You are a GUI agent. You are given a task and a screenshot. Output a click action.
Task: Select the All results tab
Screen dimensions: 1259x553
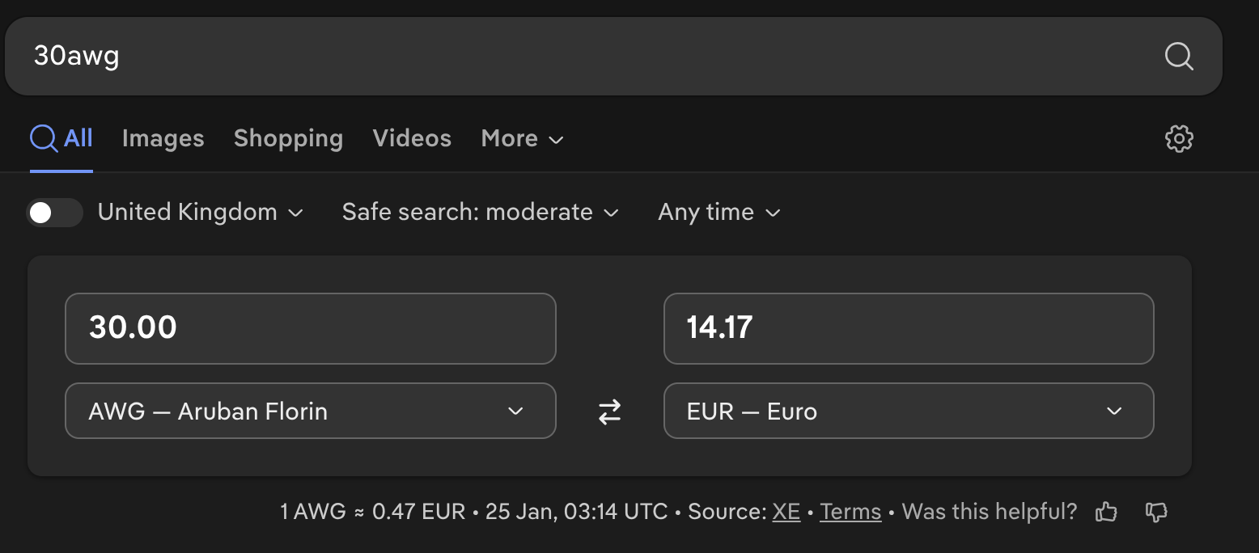62,139
